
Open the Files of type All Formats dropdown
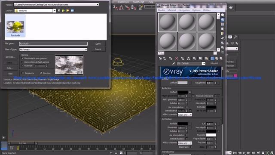coord(53,50)
